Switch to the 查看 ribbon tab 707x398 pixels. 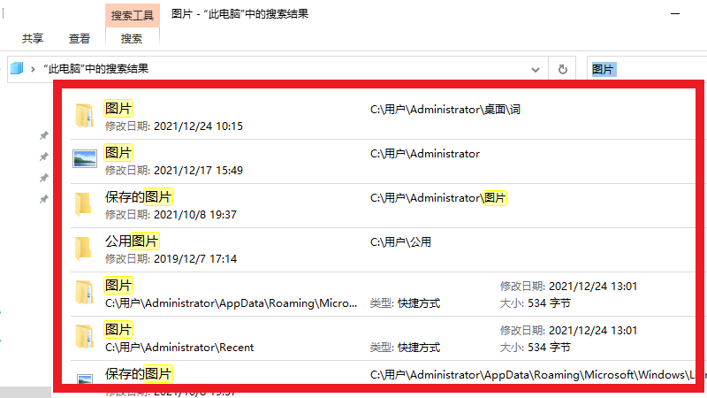80,38
